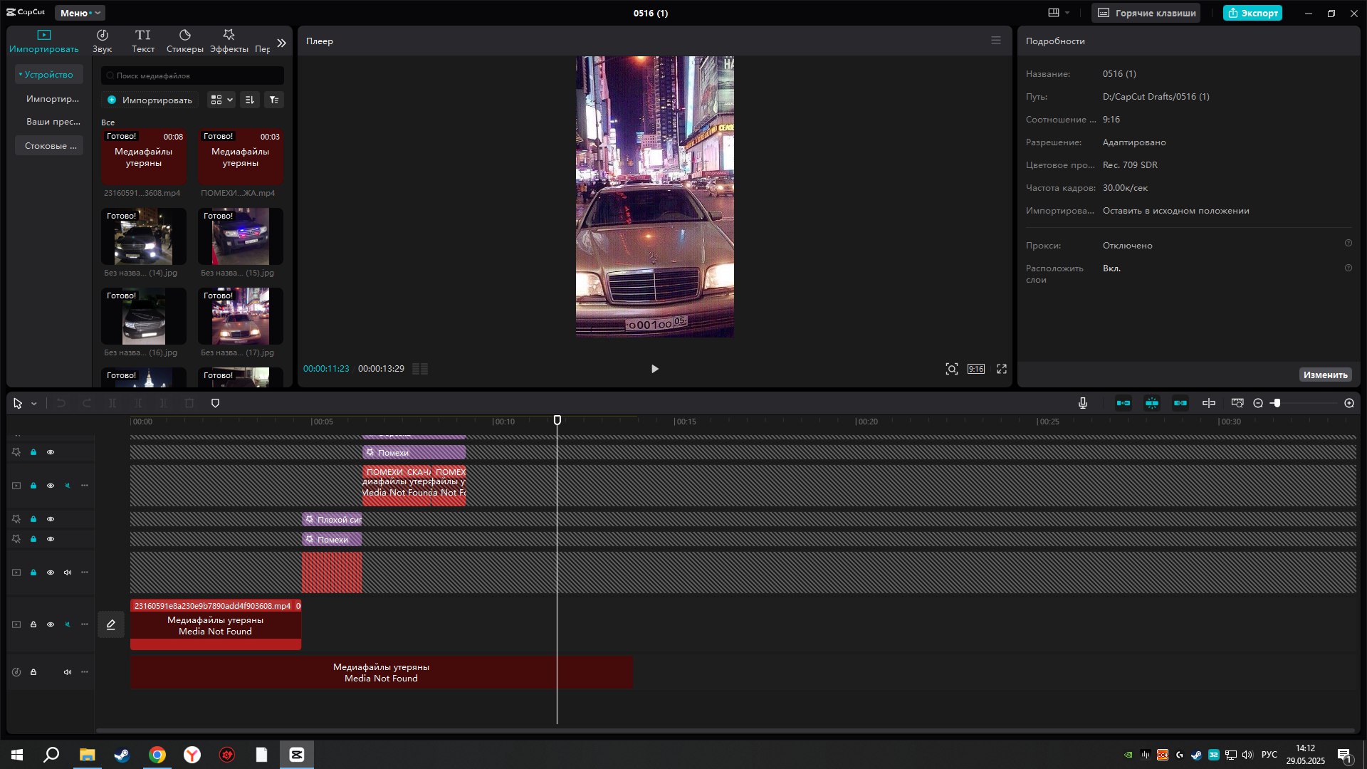Viewport: 1367px width, 769px height.
Task: Hide the topmost Помехи effect track
Action: click(51, 452)
